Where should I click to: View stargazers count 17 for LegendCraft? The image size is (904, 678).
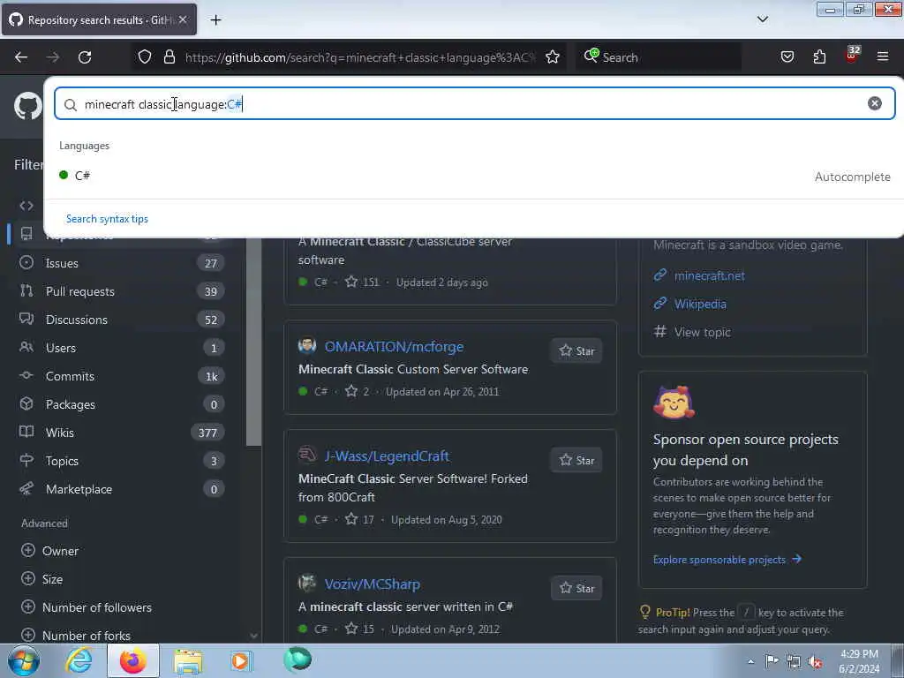pos(360,519)
